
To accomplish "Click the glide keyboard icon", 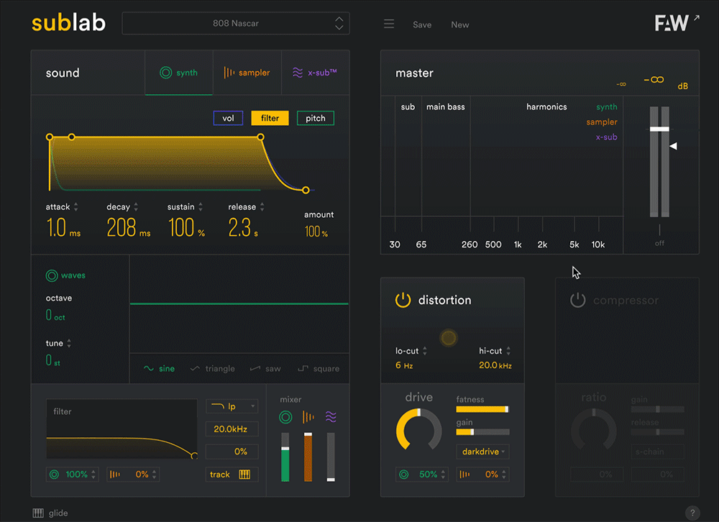I will tap(38, 513).
